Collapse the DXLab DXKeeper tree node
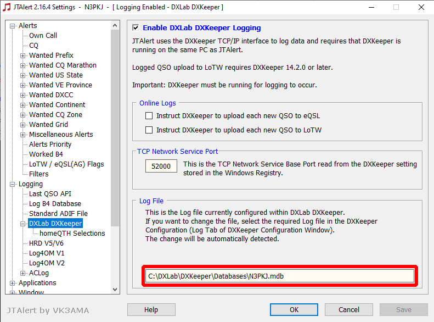This screenshot has height=322, width=434. point(23,224)
